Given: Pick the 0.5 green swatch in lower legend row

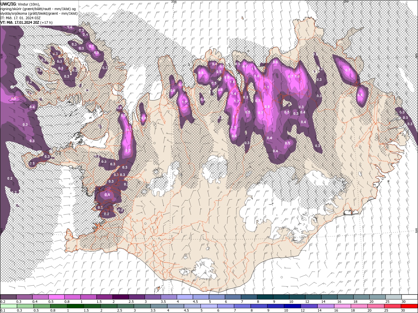Looking at the screenshot, I should 41,306.
